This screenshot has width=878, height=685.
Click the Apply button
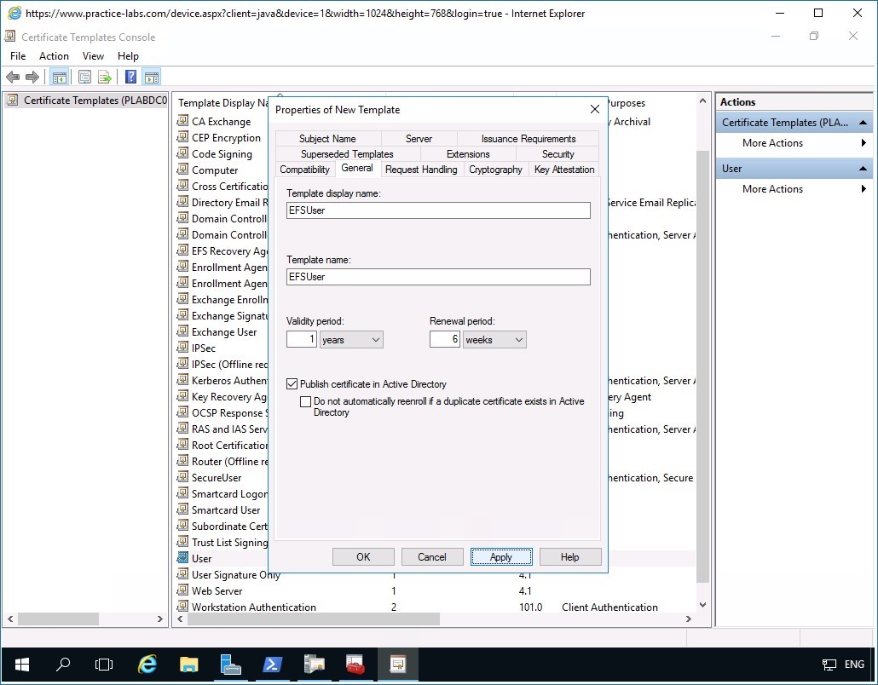(x=501, y=557)
